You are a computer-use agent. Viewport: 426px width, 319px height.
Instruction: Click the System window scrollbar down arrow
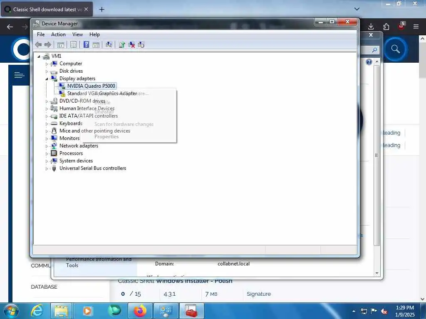(377, 273)
